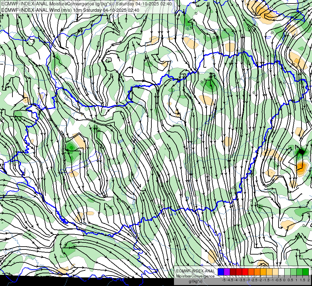
Task: Click the '2' legend tick label
Action: click(308, 280)
